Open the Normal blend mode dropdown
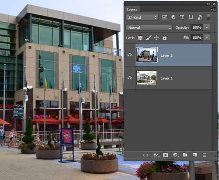 (149, 27)
